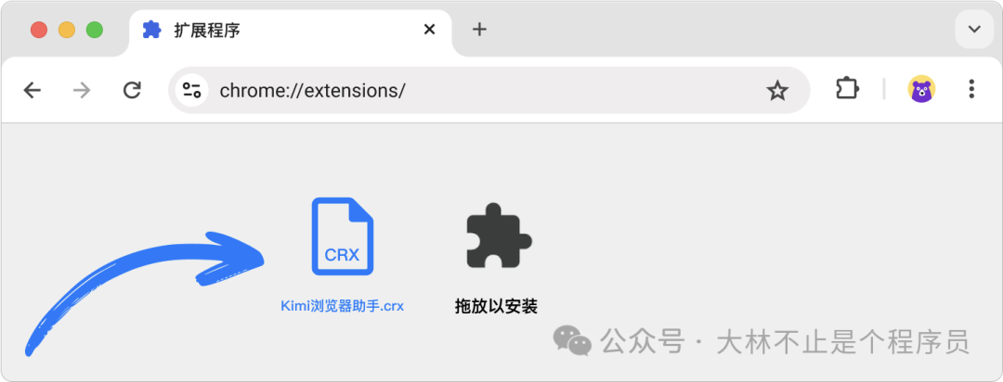Open a new tab with plus button
Screen dimensions: 1003x382
(479, 30)
